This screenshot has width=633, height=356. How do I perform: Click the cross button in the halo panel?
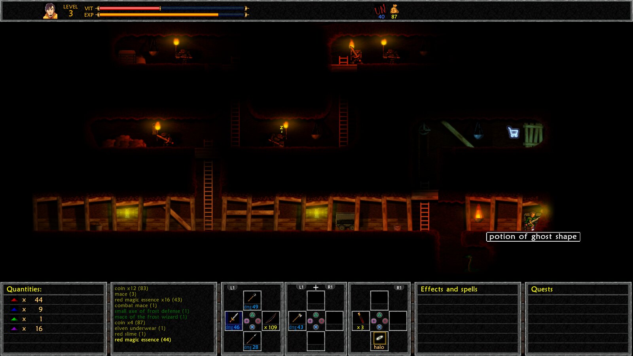[379, 327]
